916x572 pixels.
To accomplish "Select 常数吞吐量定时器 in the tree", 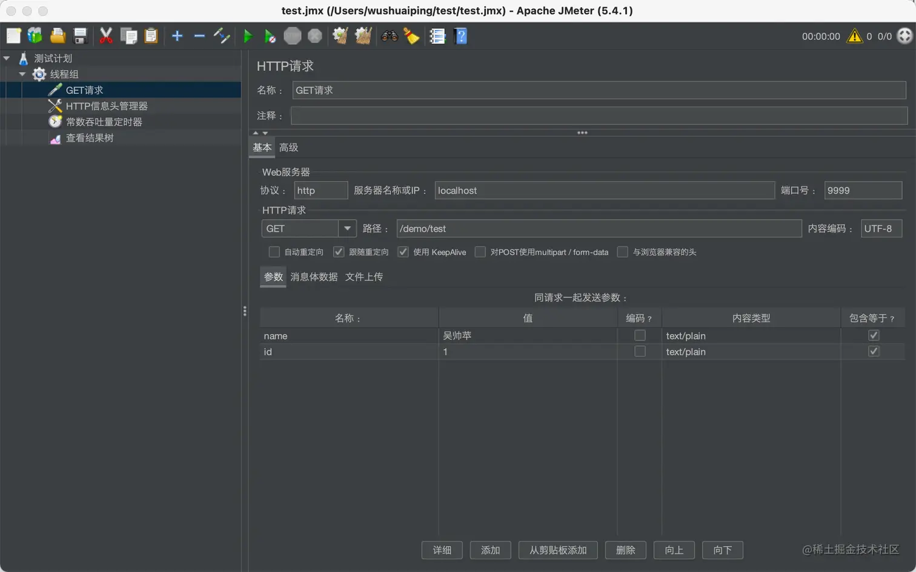I will tap(104, 122).
